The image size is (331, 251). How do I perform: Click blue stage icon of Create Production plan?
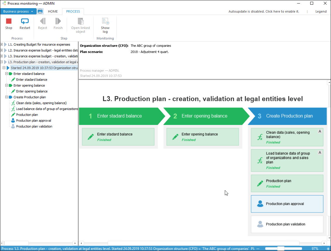click(11, 97)
